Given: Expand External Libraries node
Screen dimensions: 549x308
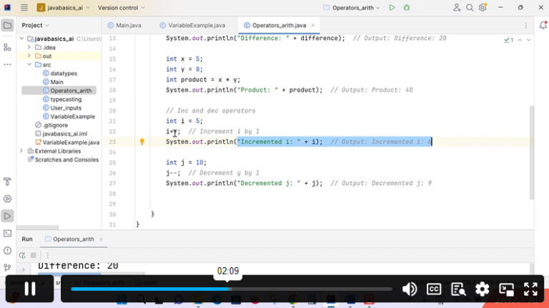Looking at the screenshot, I should point(21,151).
